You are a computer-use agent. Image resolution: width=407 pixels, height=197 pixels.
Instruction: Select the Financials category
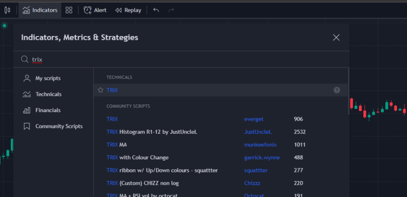pyautogui.click(x=48, y=111)
